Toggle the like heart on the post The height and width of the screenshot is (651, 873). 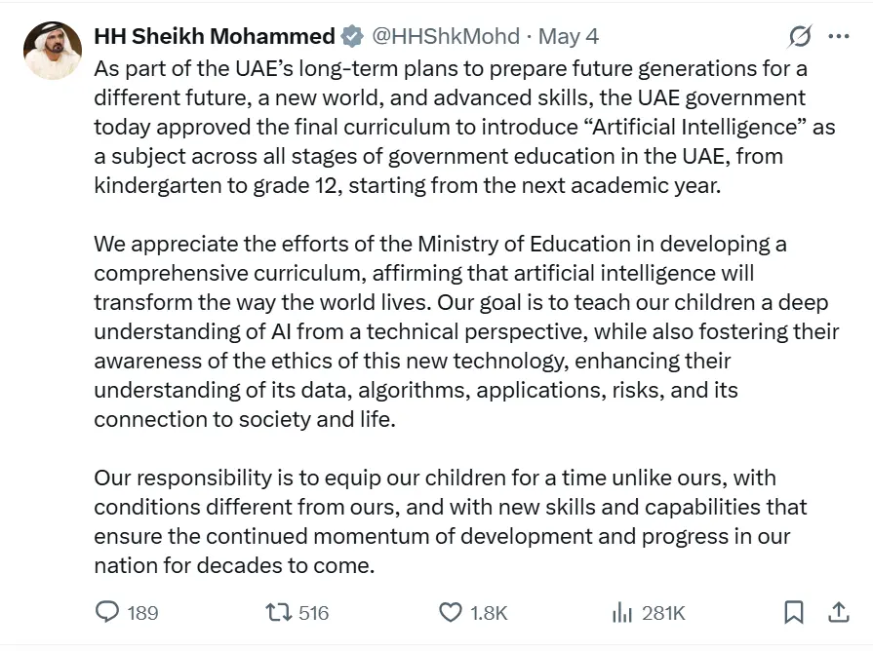click(x=450, y=612)
